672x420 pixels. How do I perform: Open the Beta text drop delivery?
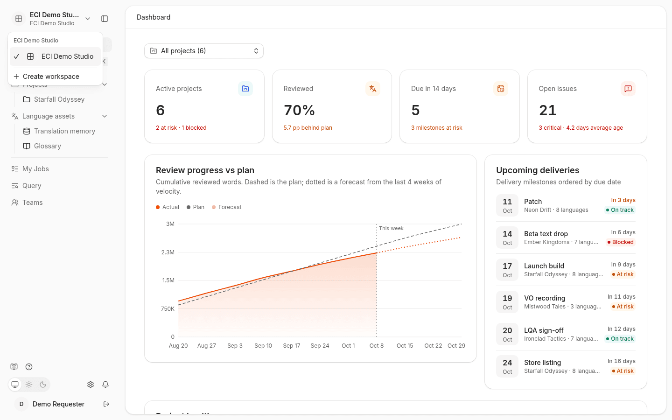(x=566, y=238)
